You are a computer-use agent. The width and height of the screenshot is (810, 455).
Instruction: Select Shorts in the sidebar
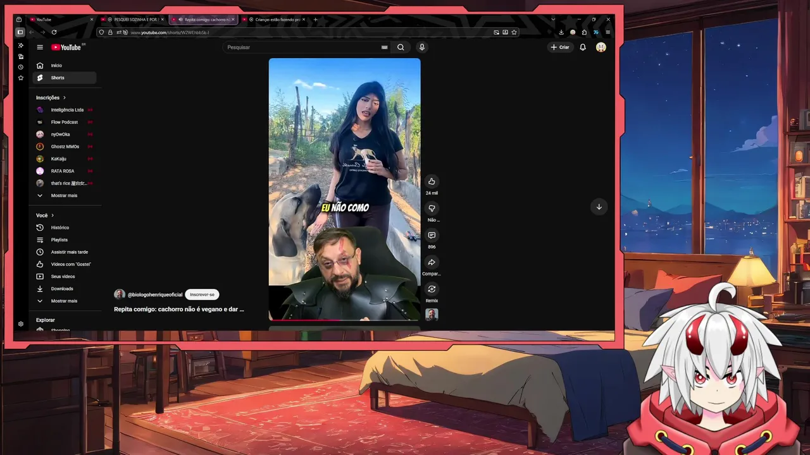[66, 78]
